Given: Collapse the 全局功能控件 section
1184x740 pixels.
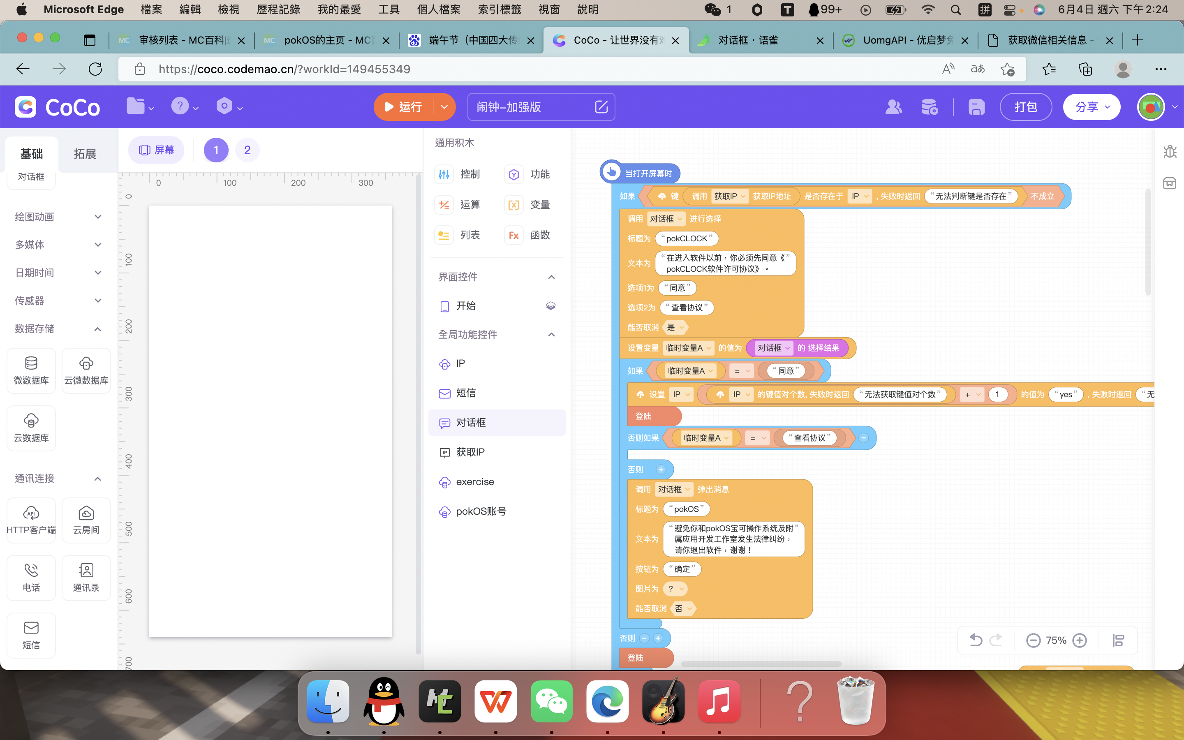Looking at the screenshot, I should pos(551,335).
